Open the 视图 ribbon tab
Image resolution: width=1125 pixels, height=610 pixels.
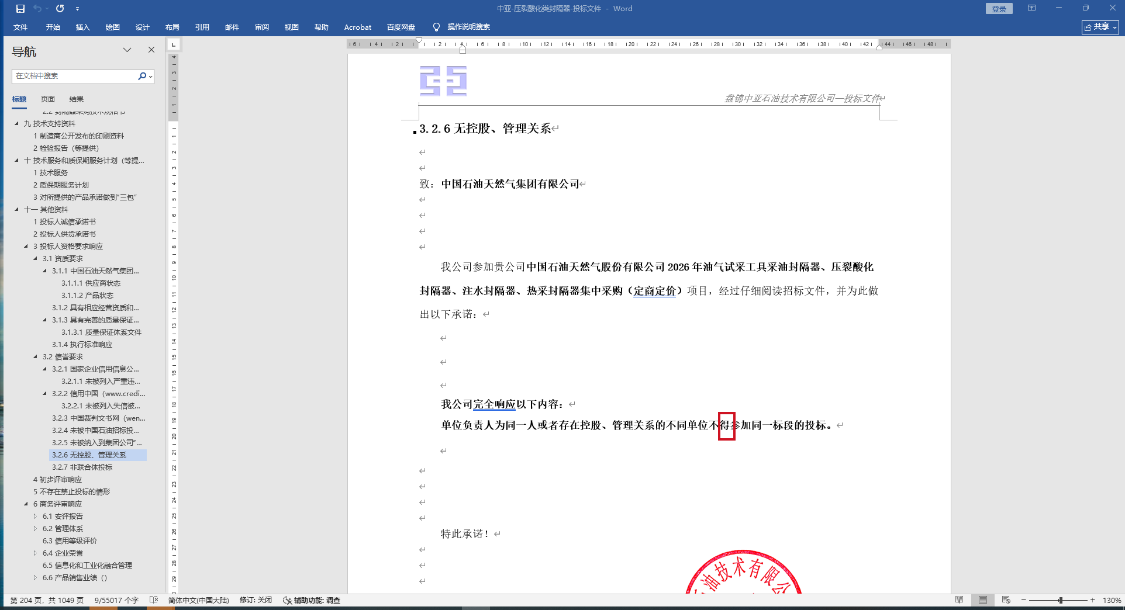[292, 27]
